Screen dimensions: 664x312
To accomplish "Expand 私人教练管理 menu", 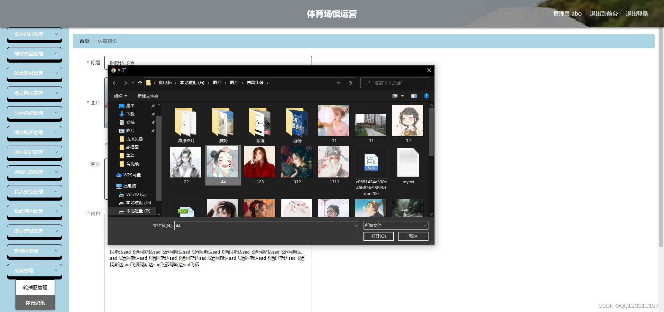I will pyautogui.click(x=35, y=192).
